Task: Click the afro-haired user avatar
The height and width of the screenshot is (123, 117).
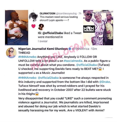Action: (41, 27)
